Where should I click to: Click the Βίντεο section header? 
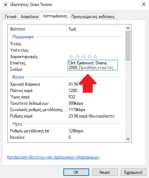point(18,77)
